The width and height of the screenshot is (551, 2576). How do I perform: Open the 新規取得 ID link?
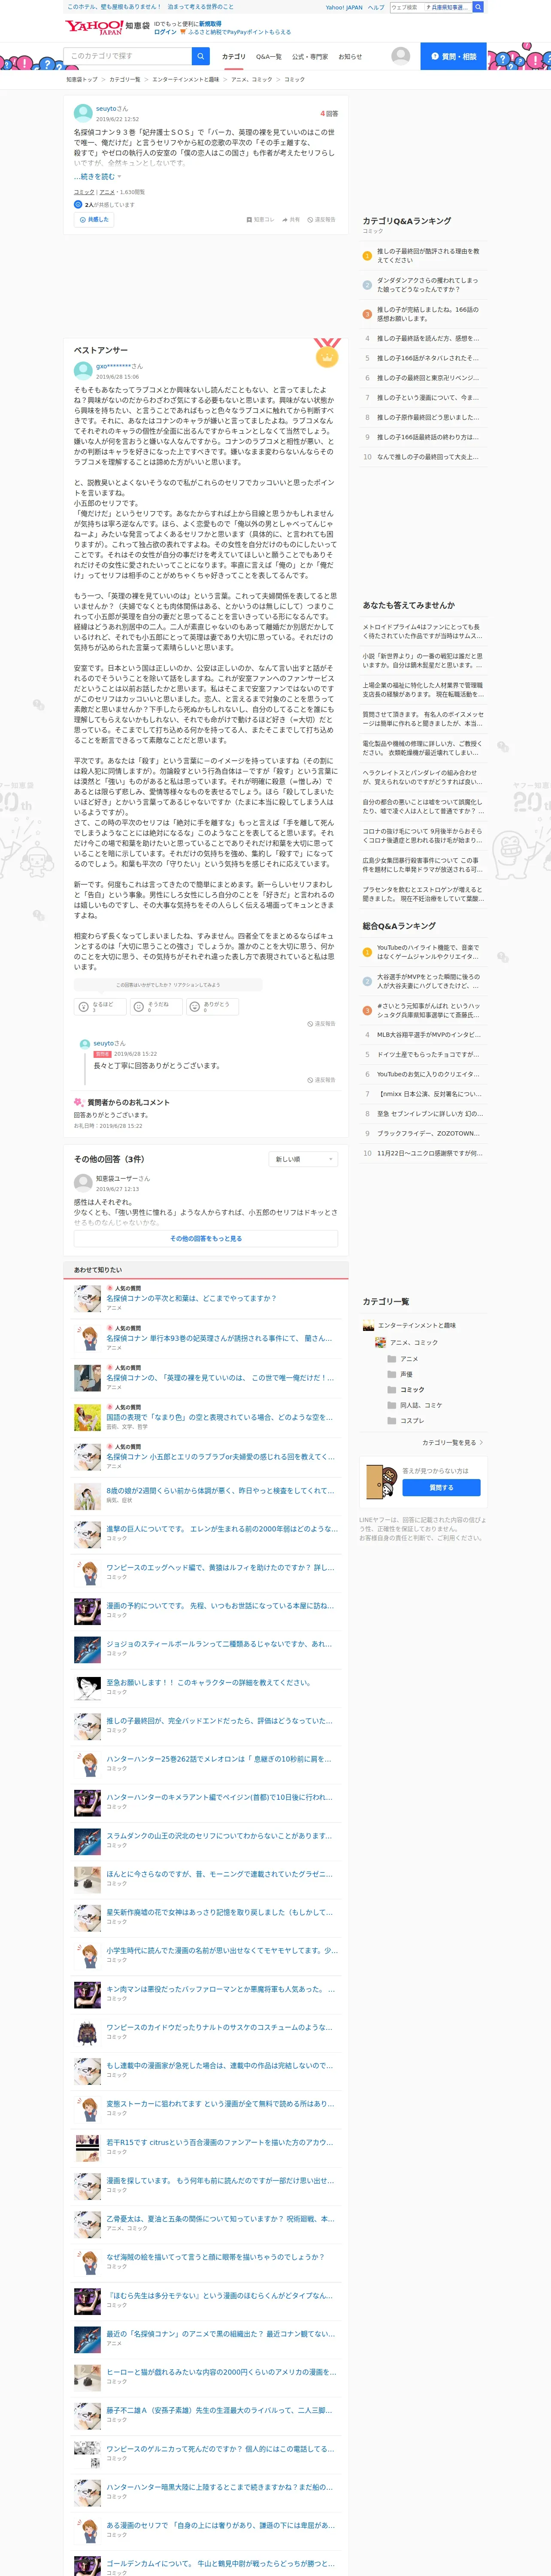pyautogui.click(x=210, y=23)
